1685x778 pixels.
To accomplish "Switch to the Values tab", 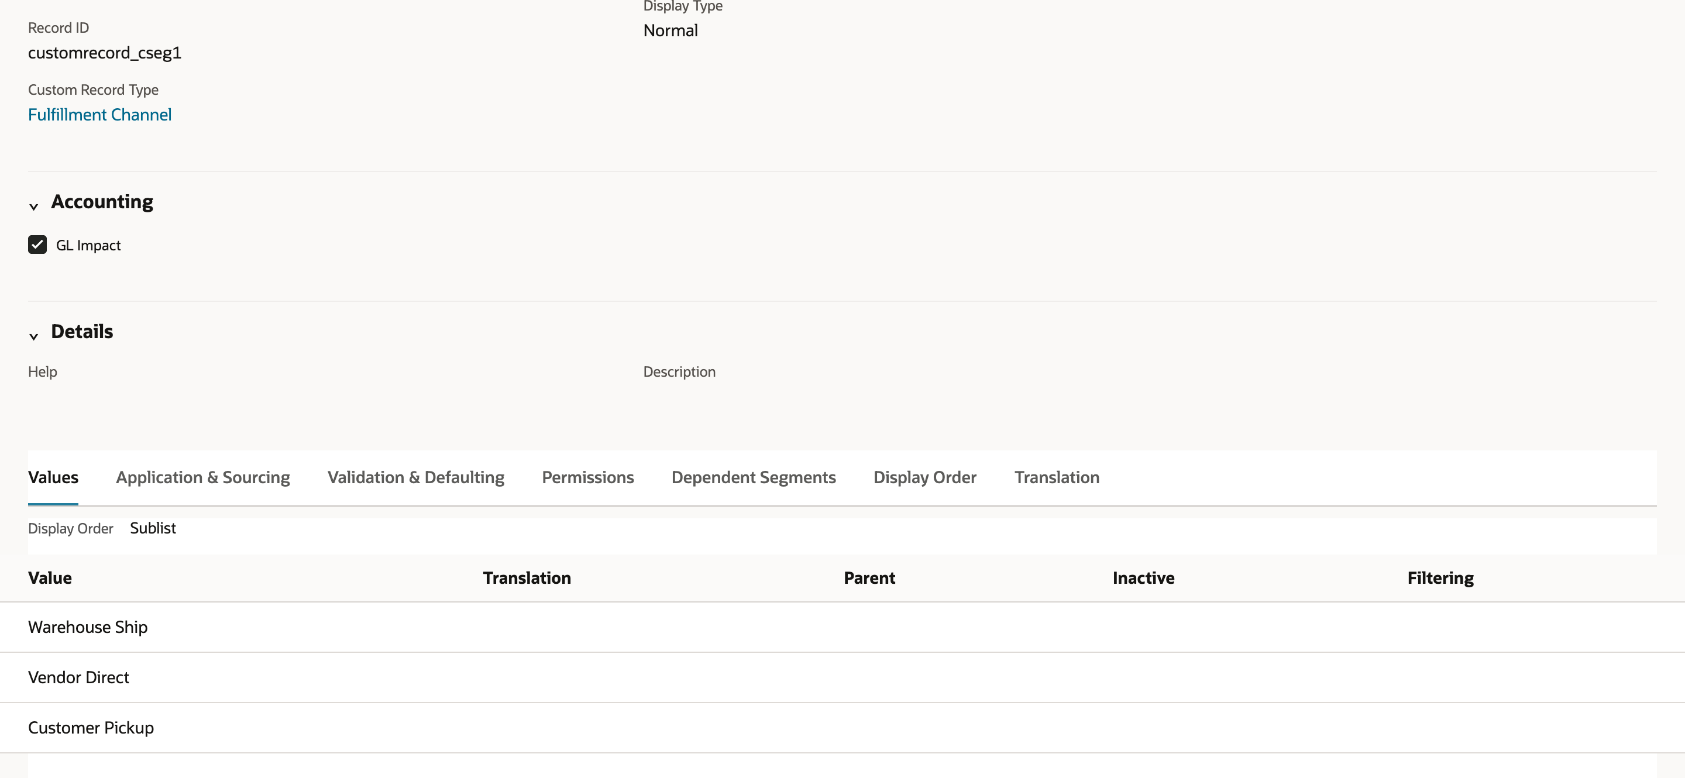I will point(53,477).
